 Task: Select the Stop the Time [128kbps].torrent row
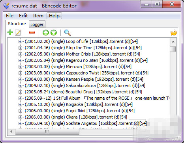click(x=83, y=48)
